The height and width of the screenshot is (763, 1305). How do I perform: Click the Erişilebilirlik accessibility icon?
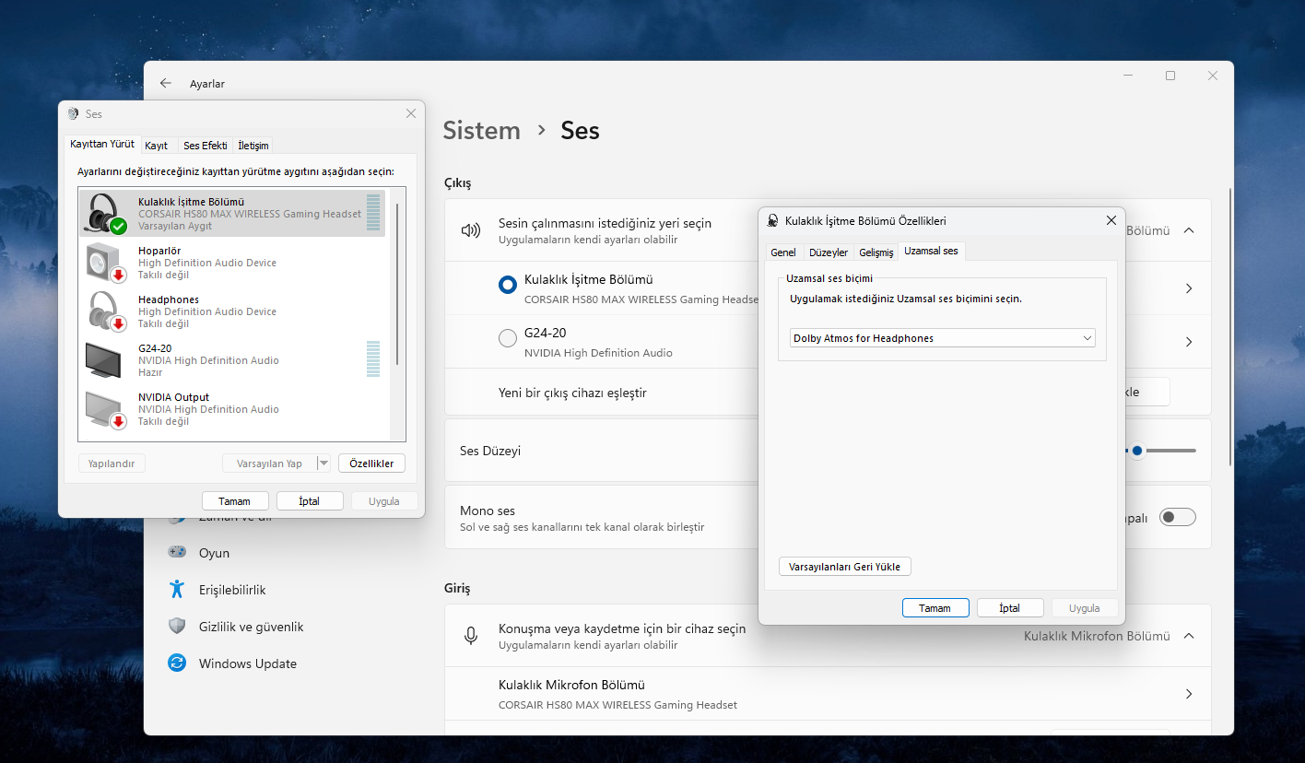pos(177,589)
